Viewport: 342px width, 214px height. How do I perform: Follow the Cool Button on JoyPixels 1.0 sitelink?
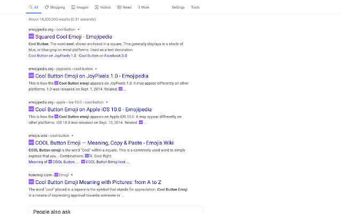pos(52,56)
